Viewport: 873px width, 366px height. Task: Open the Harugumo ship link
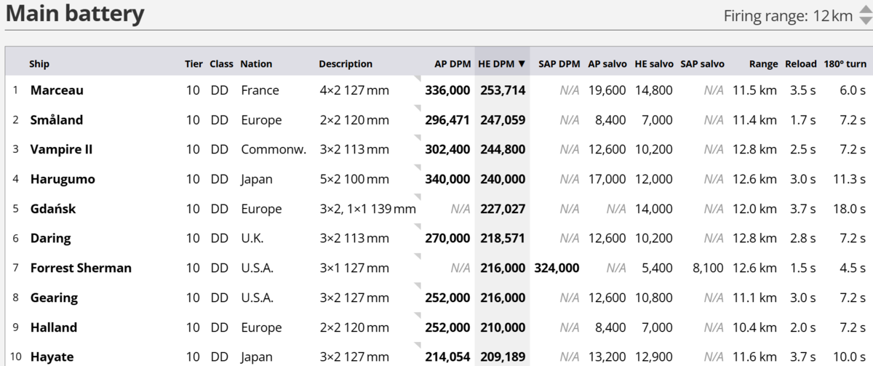[x=63, y=179]
